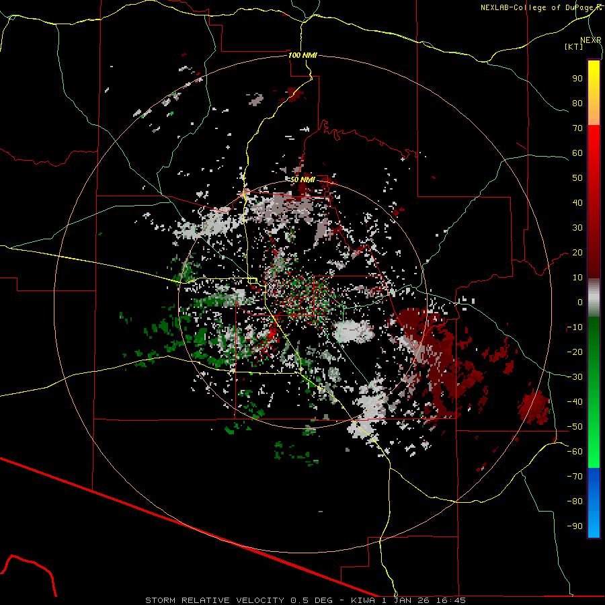The width and height of the screenshot is (605, 605).
Task: Click the NEXR label above the color scale
Action: point(590,40)
